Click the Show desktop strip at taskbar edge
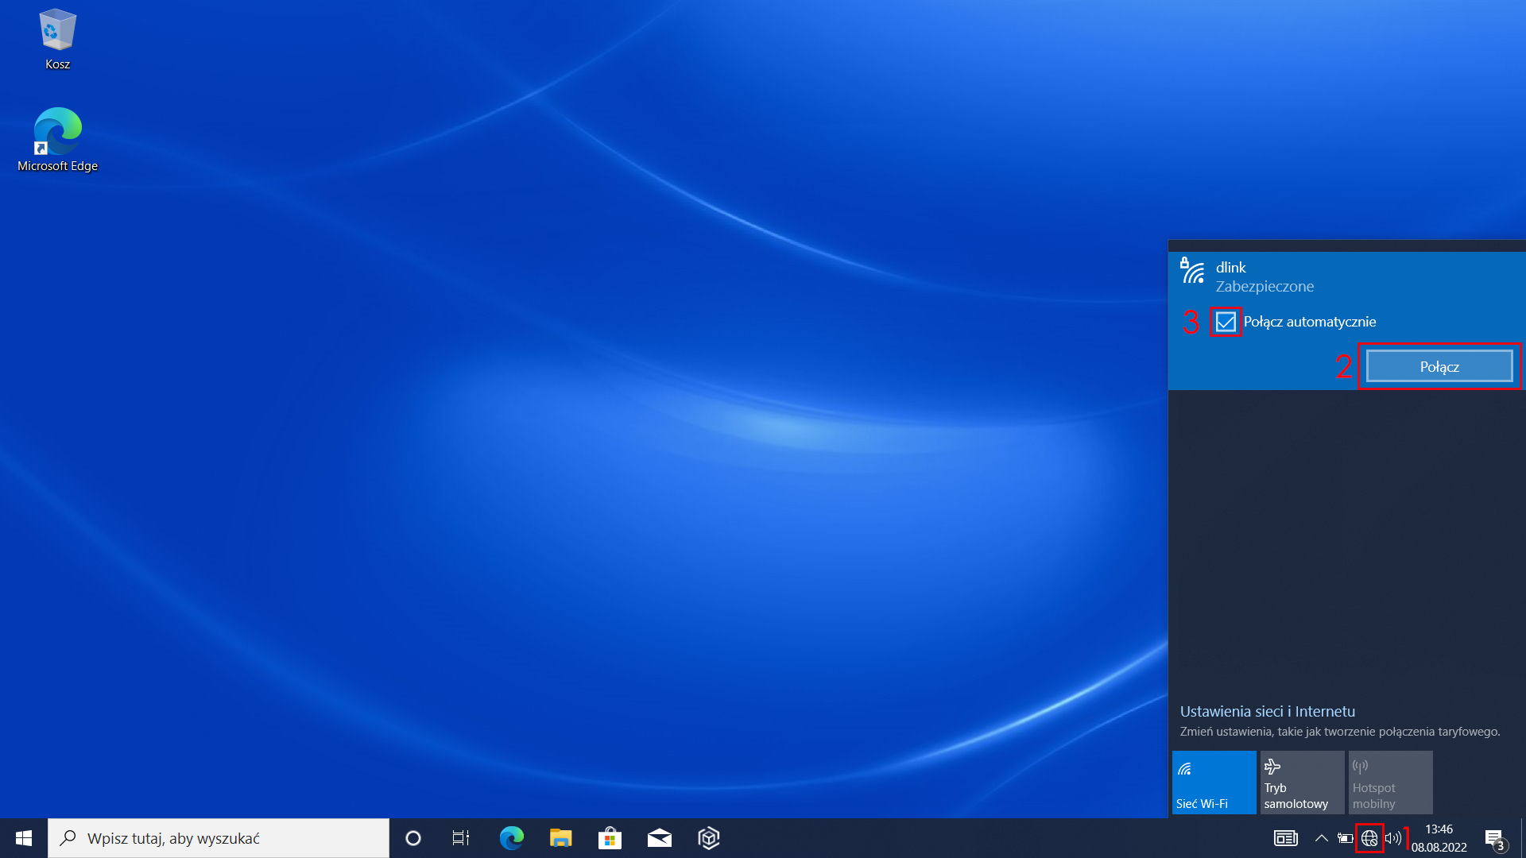 point(1523,838)
